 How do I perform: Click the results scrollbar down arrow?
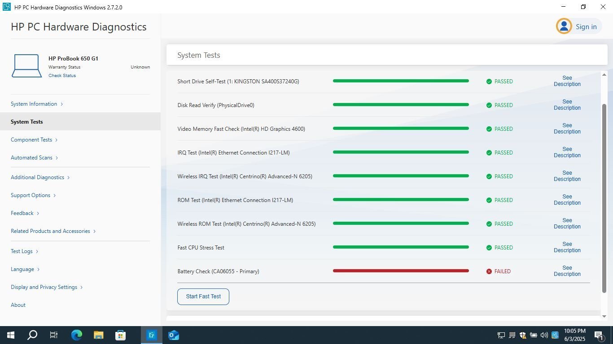[x=604, y=316]
